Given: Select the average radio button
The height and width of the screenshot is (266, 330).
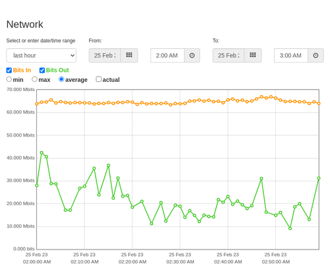Looking at the screenshot, I should click(x=61, y=79).
